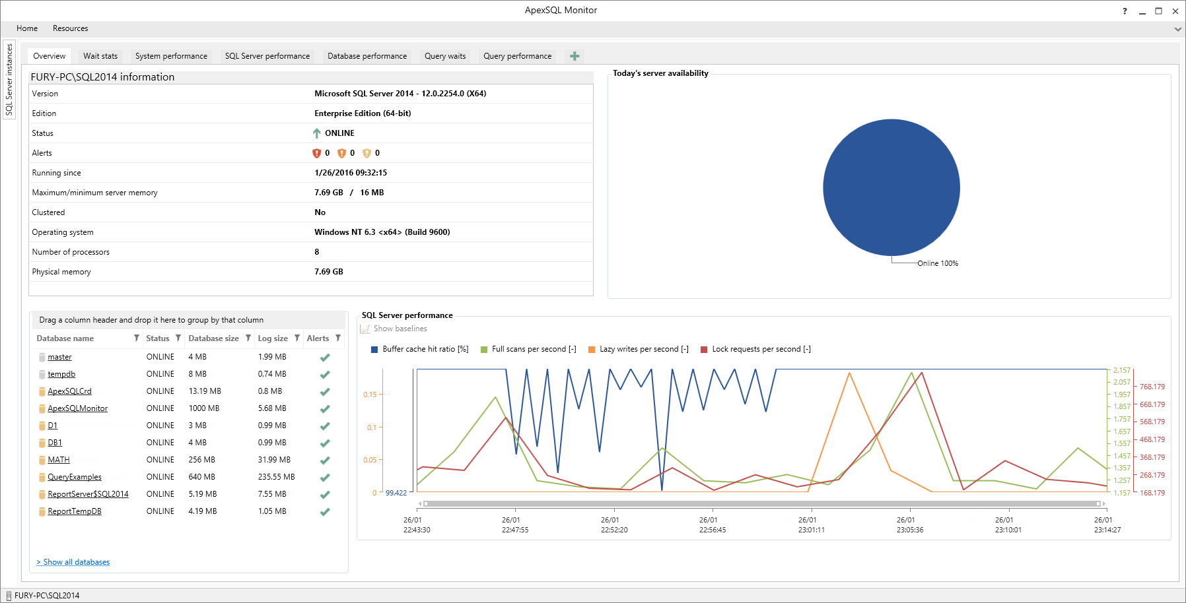Switch to the System performance tab
Screen dimensions: 1186x603
point(171,56)
